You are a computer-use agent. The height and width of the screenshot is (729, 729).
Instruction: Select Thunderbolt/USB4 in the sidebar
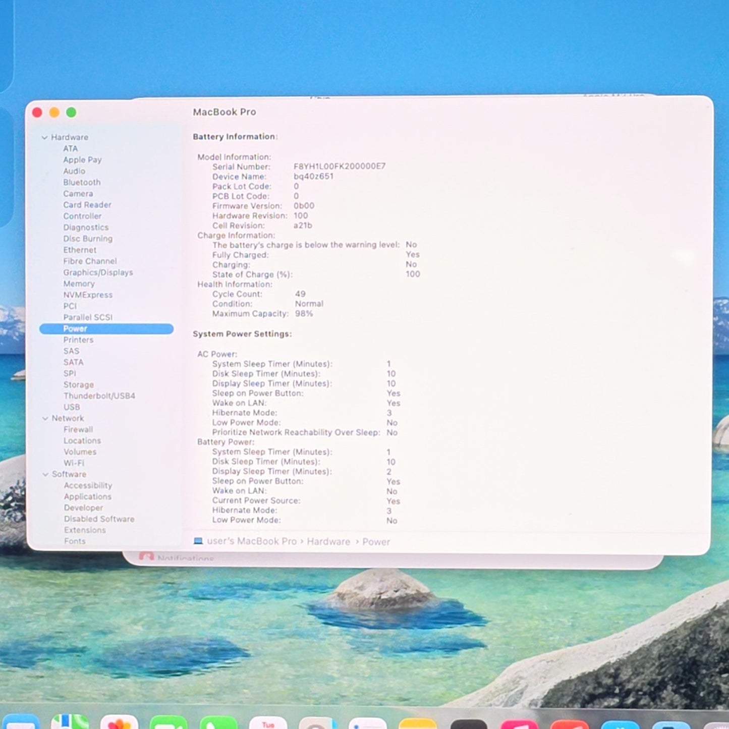99,396
